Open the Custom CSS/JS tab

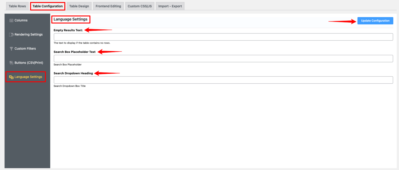tap(140, 6)
